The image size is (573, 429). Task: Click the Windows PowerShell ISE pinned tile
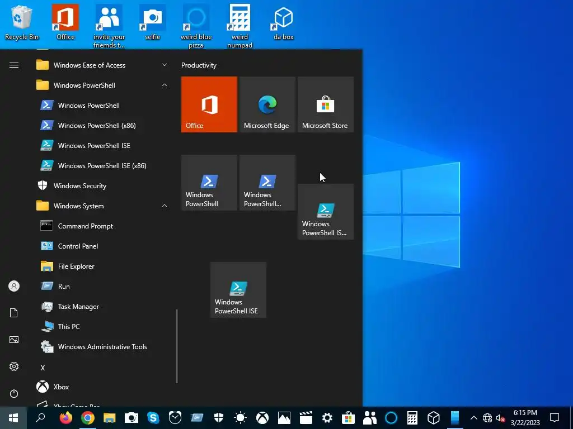(238, 290)
